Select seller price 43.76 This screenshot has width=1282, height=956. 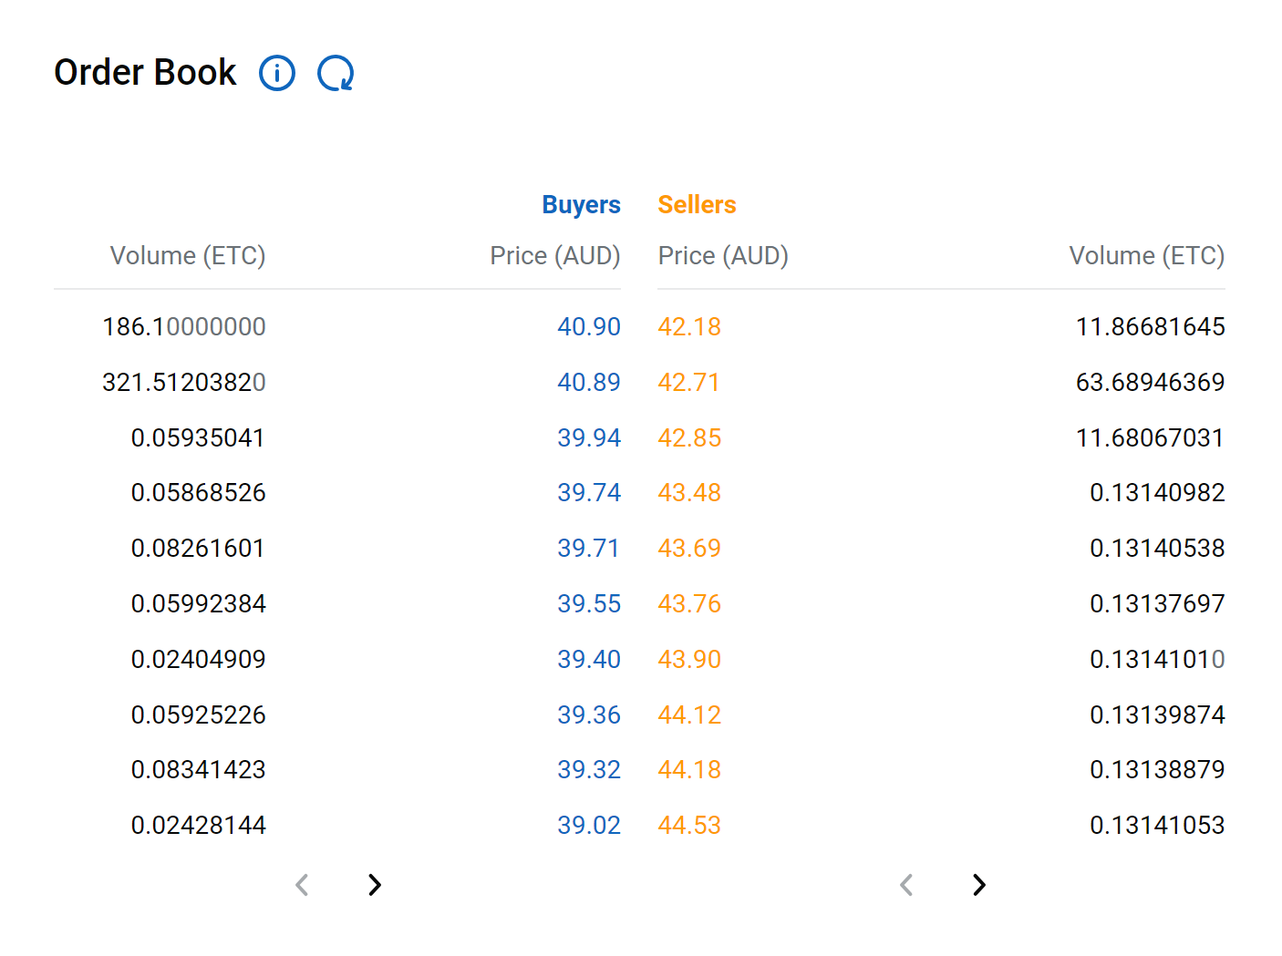[x=689, y=604]
